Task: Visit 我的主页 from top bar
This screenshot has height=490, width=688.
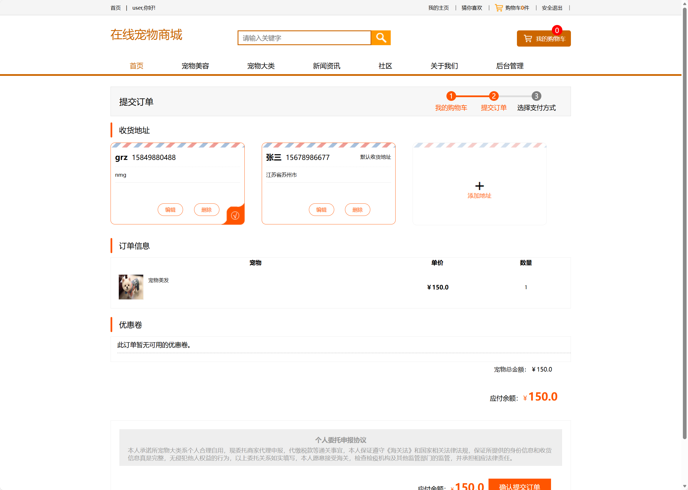Action: click(x=439, y=8)
